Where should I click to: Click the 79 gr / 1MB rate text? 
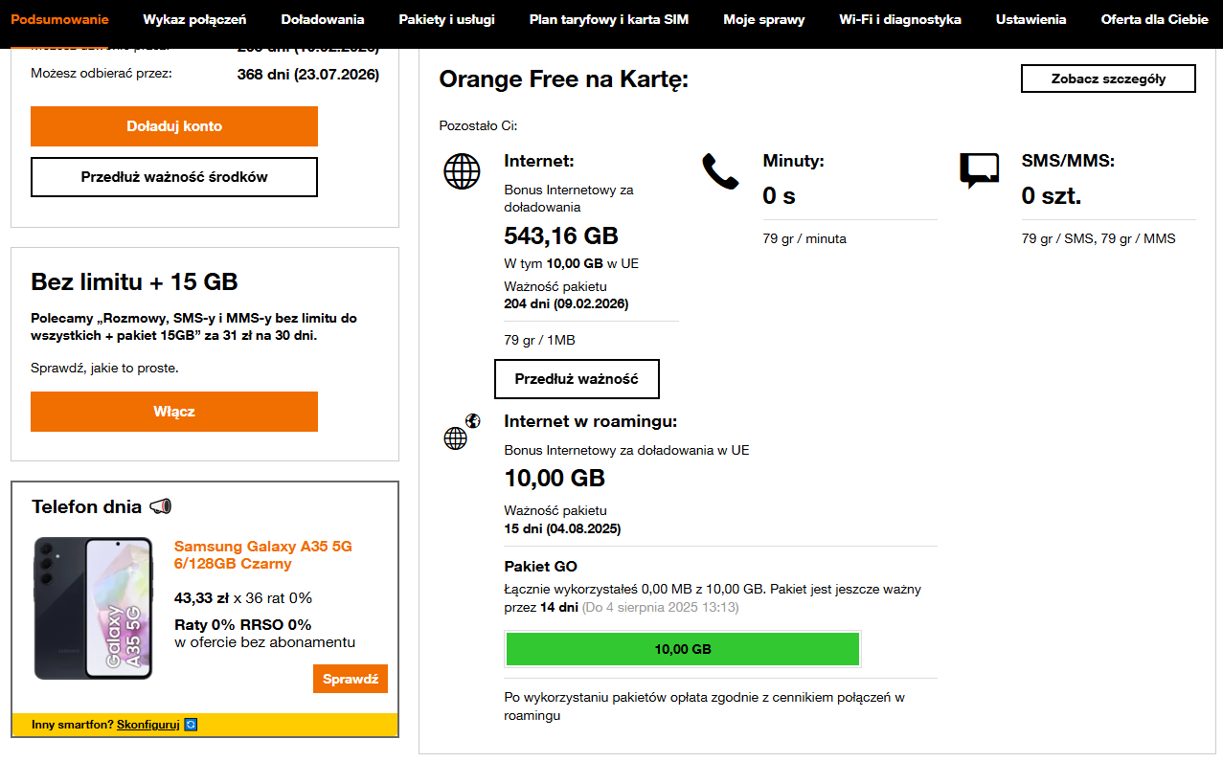coord(539,340)
